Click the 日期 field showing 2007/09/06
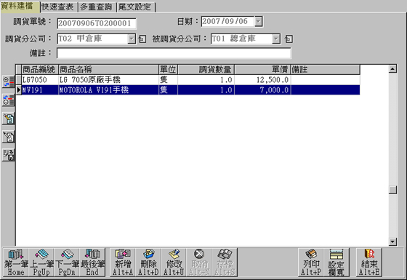 pos(228,22)
